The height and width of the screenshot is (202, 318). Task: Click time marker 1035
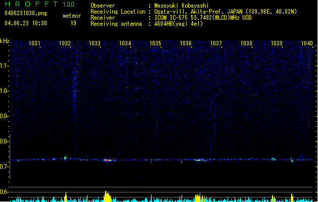(155, 43)
